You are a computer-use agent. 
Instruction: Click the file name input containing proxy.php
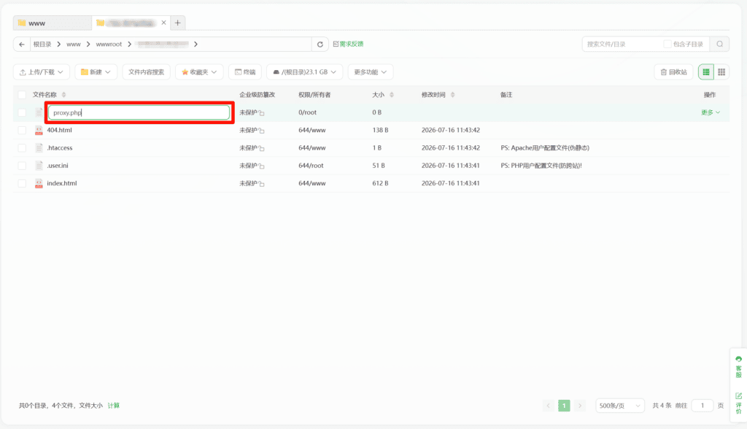(139, 112)
